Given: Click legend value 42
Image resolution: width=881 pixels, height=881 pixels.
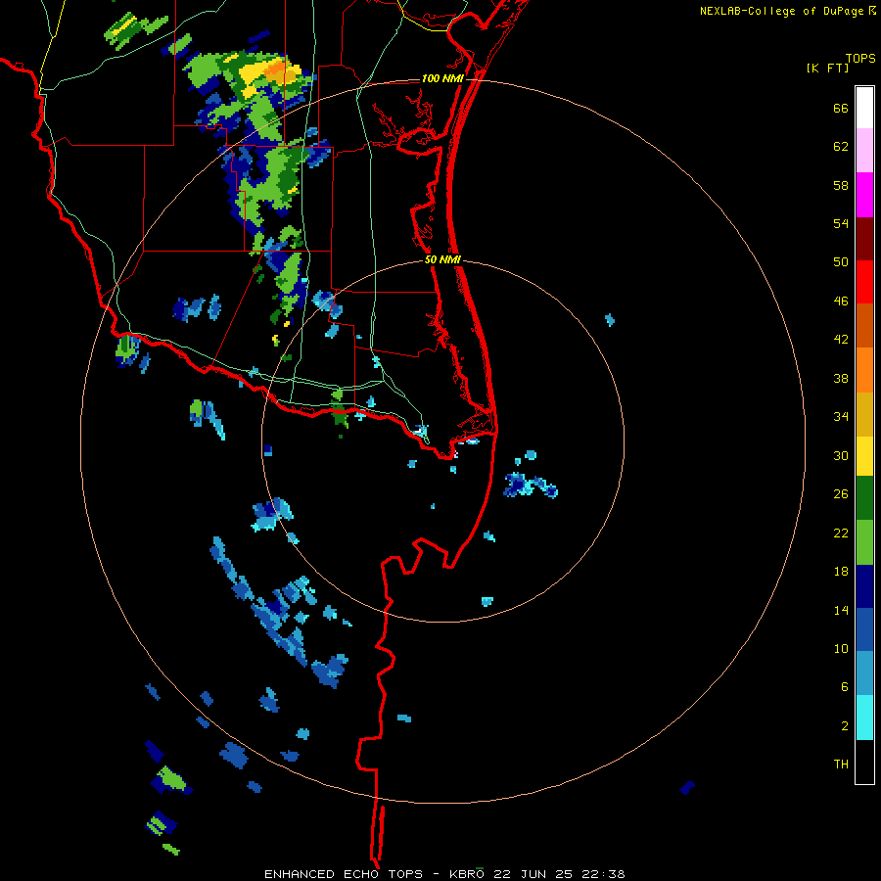Looking at the screenshot, I should click(x=841, y=340).
